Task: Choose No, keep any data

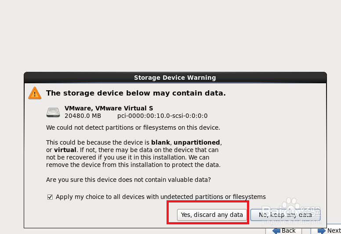Action: click(285, 215)
